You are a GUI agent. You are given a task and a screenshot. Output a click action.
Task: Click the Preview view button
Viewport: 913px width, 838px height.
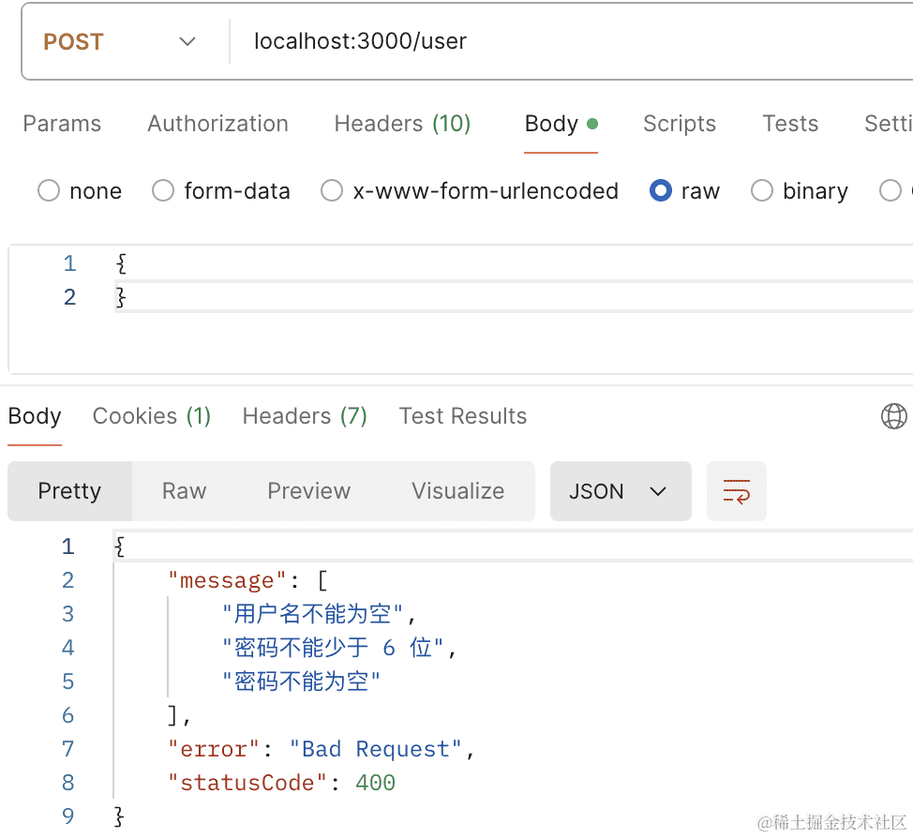coord(308,491)
